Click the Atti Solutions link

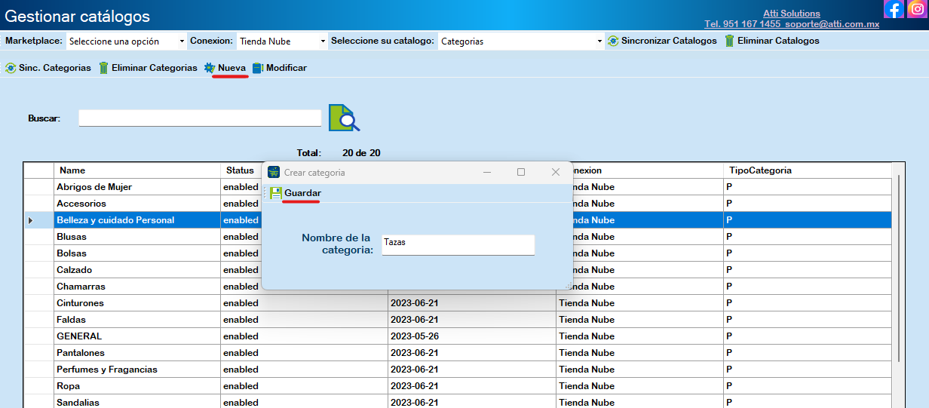[x=791, y=14]
